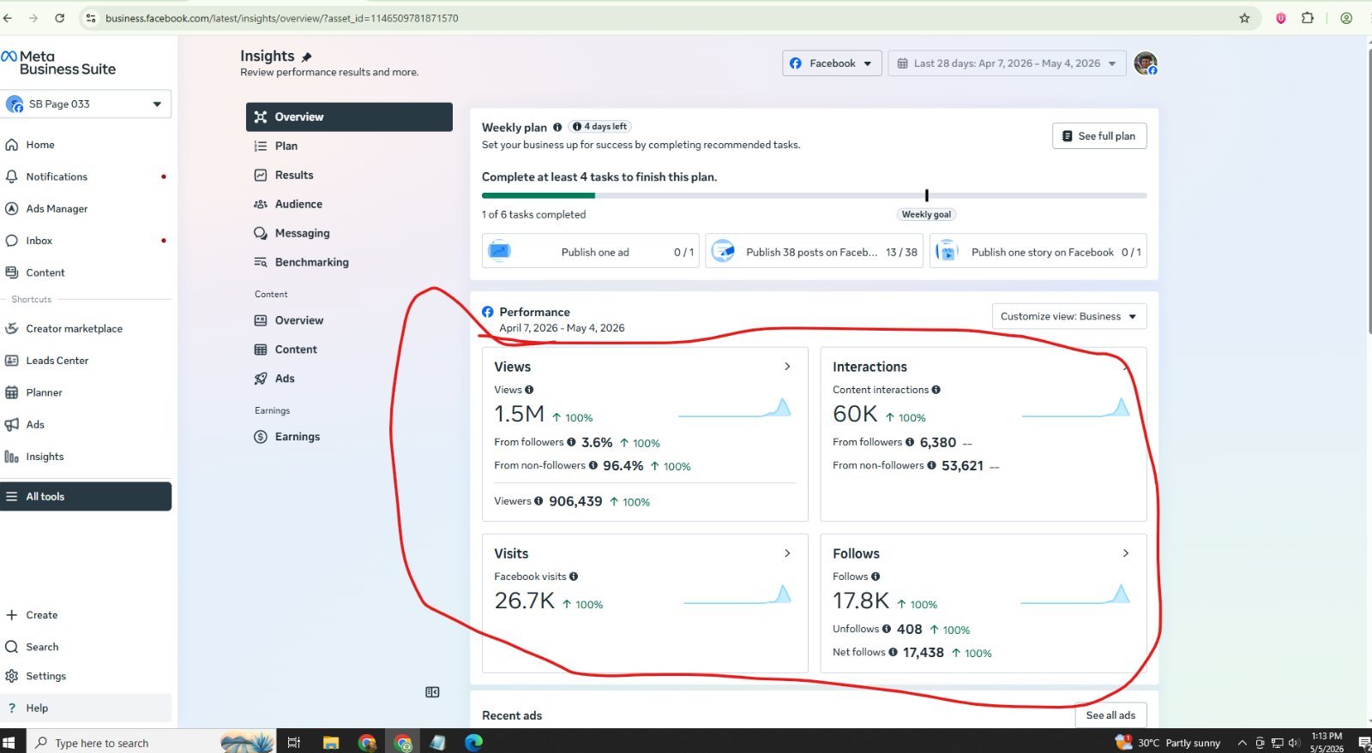The height and width of the screenshot is (753, 1372).
Task: Click the Windows Start button
Action: pos(9,743)
